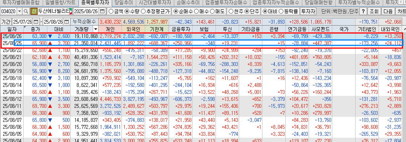
Task: Switch to the 업종투자자누적순매수 tab
Action: pos(276,3)
